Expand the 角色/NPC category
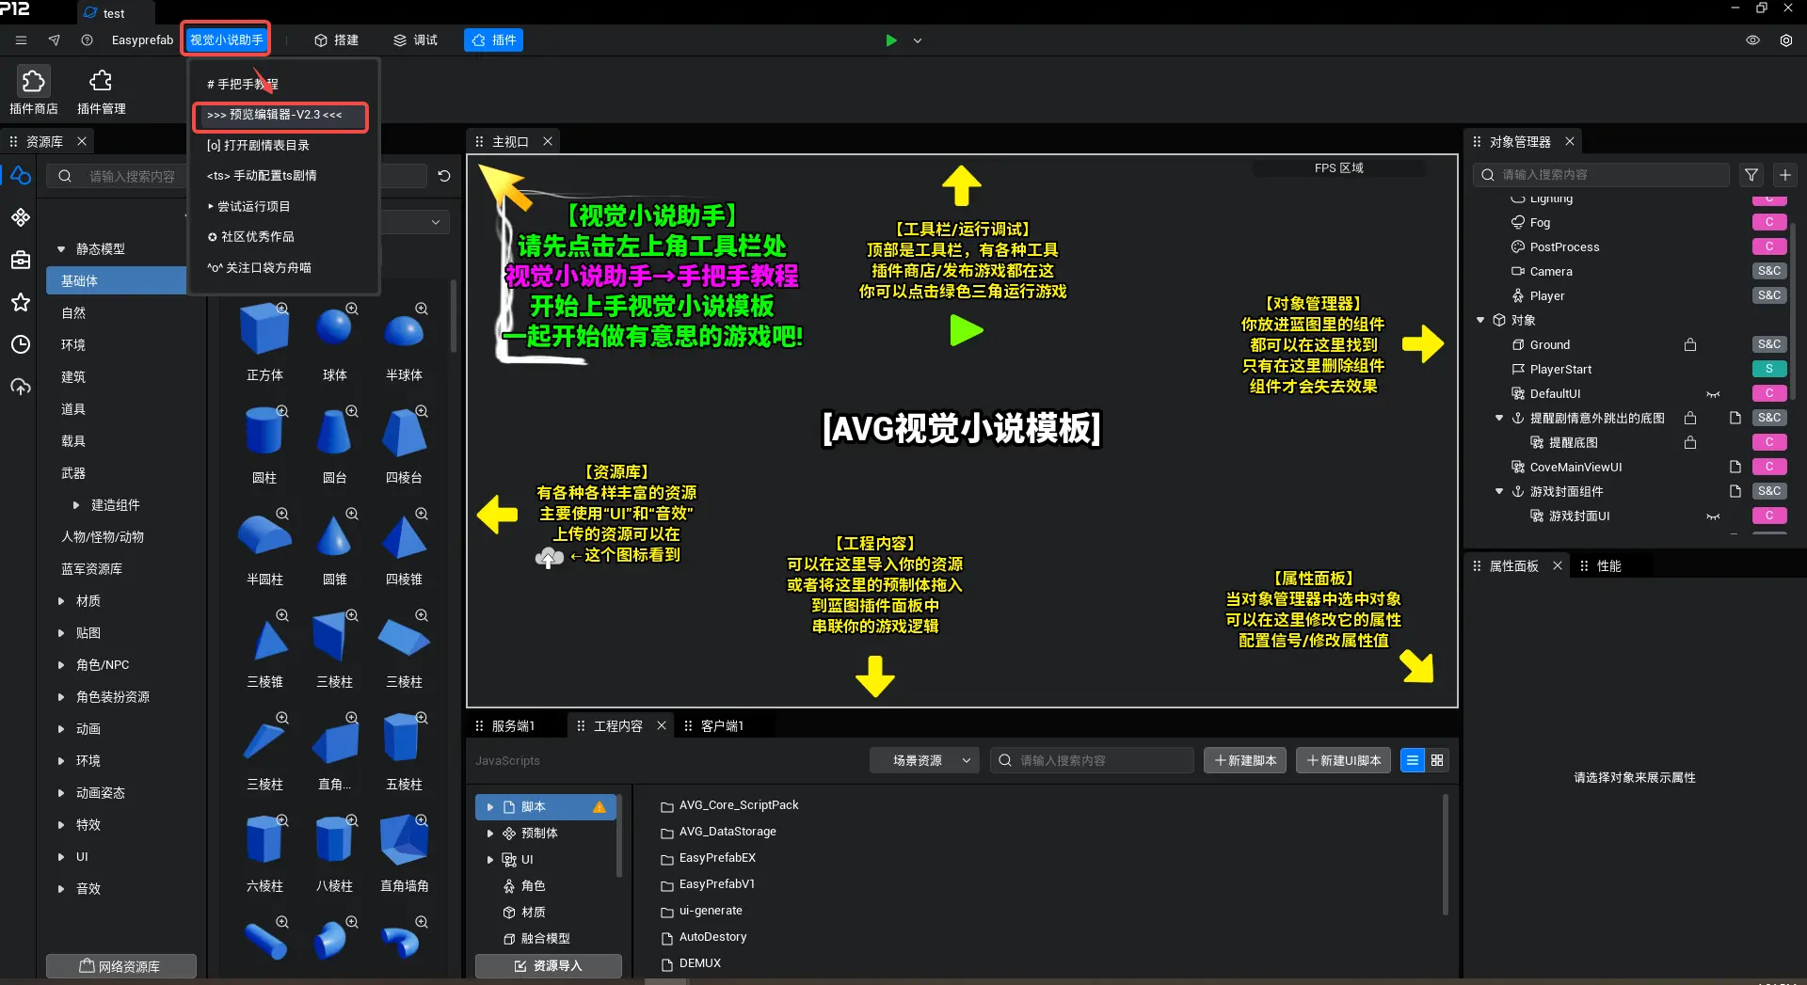This screenshot has height=985, width=1807. click(x=61, y=665)
